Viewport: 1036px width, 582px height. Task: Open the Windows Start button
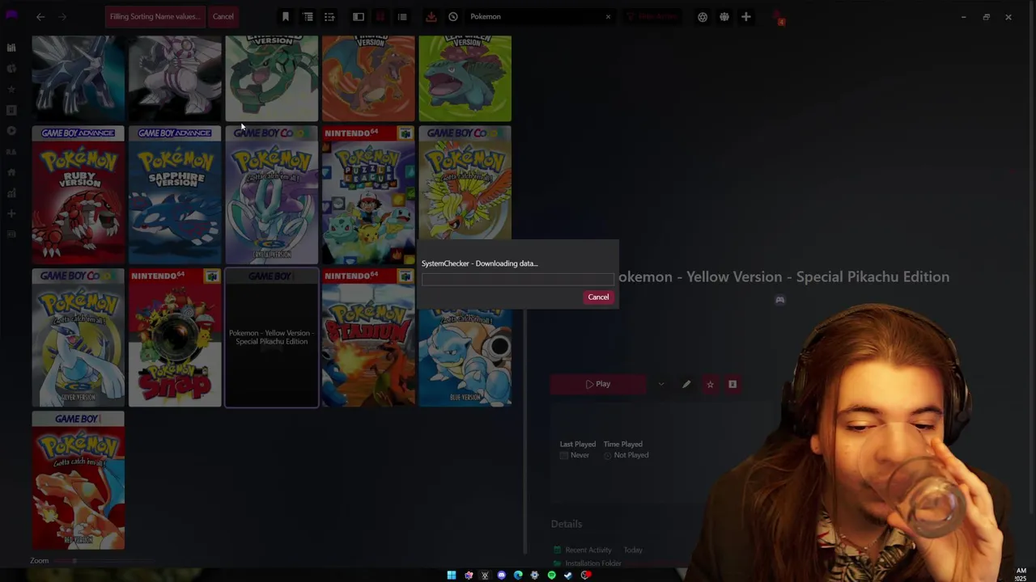(452, 576)
